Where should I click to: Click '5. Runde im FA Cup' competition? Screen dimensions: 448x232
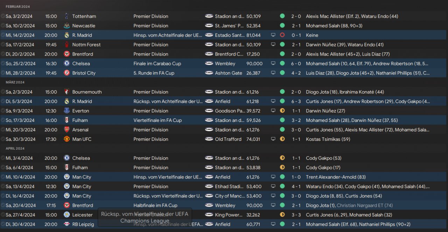[x=154, y=73]
